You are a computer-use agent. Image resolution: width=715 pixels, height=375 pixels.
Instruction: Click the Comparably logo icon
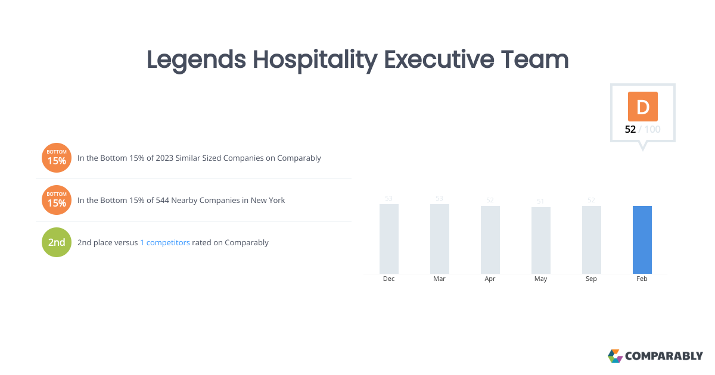pyautogui.click(x=615, y=356)
